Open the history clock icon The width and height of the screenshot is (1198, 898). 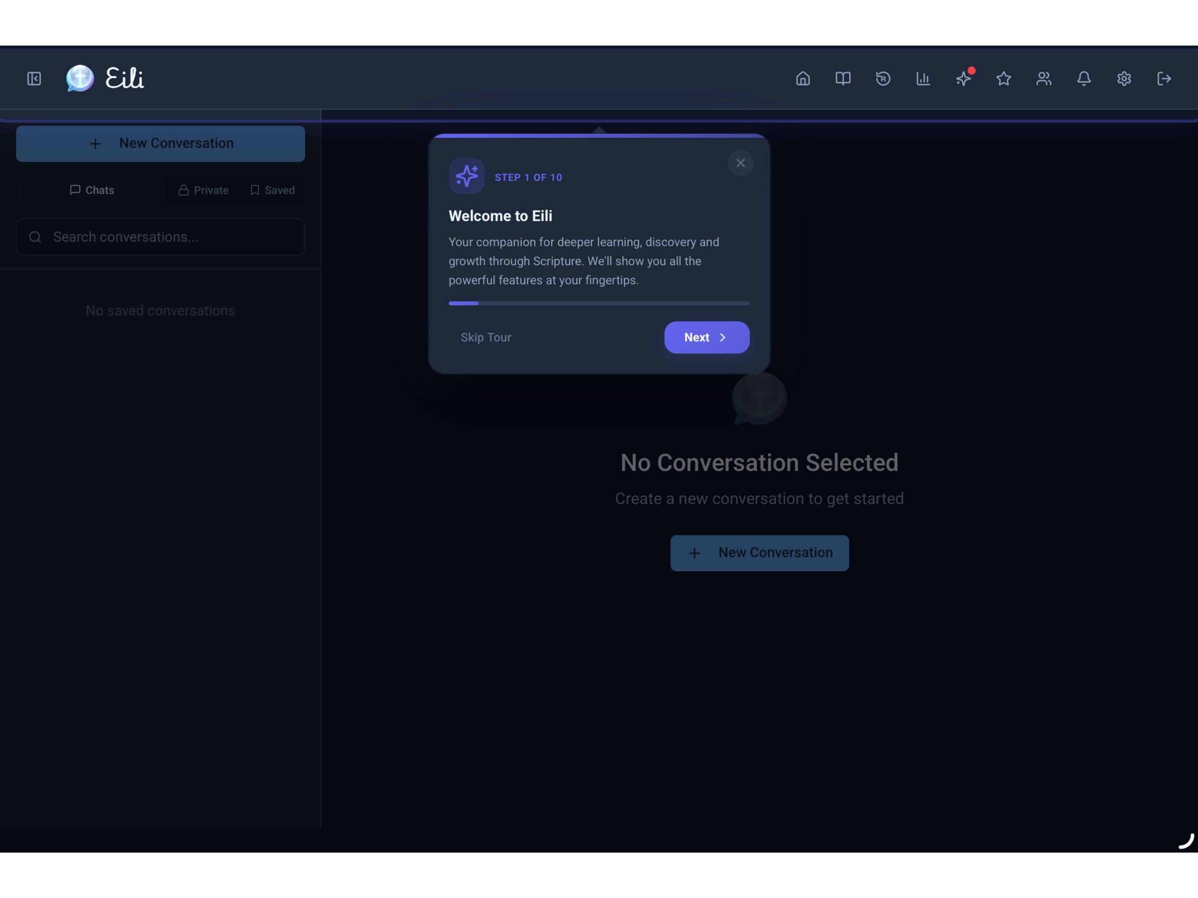tap(883, 79)
